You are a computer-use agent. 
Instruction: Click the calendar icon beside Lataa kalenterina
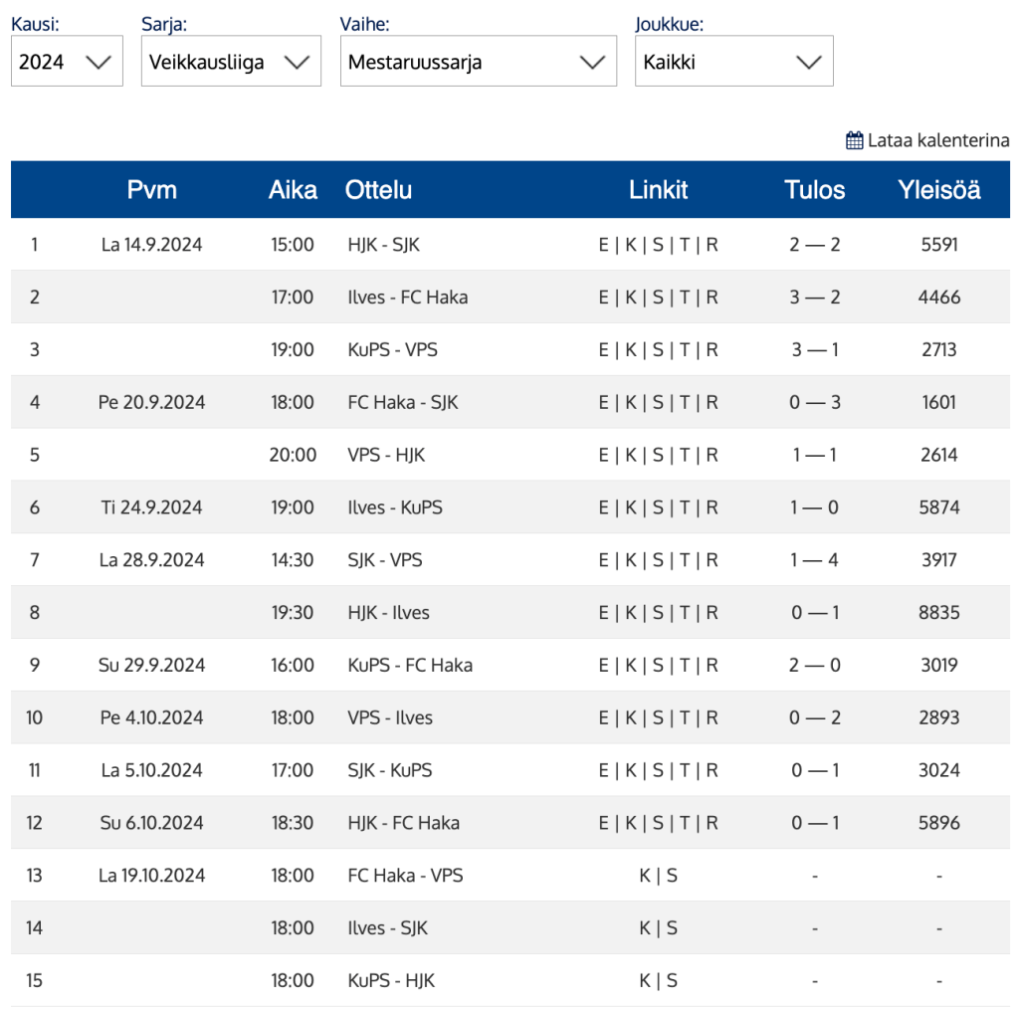click(854, 140)
